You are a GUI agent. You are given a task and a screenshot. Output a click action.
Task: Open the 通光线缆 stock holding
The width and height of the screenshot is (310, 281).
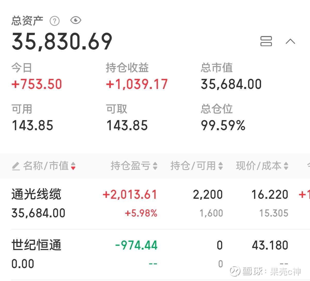36,194
